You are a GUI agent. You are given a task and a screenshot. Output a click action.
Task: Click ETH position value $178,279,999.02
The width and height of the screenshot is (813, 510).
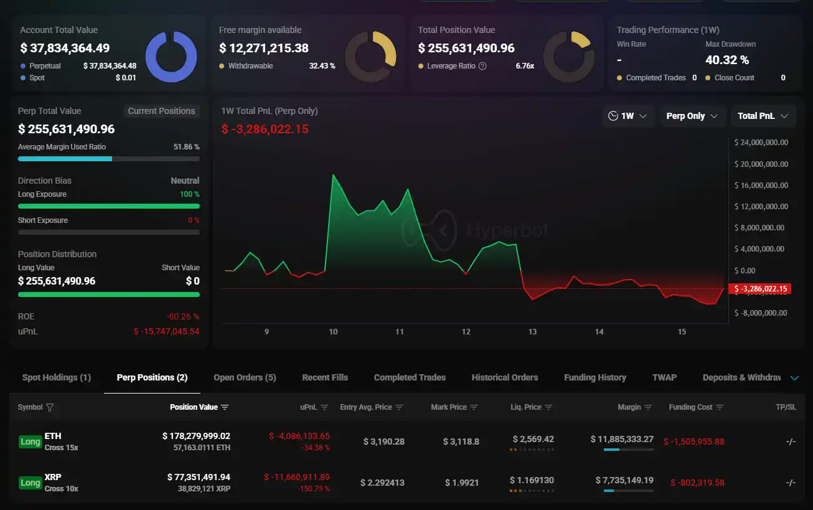[196, 436]
